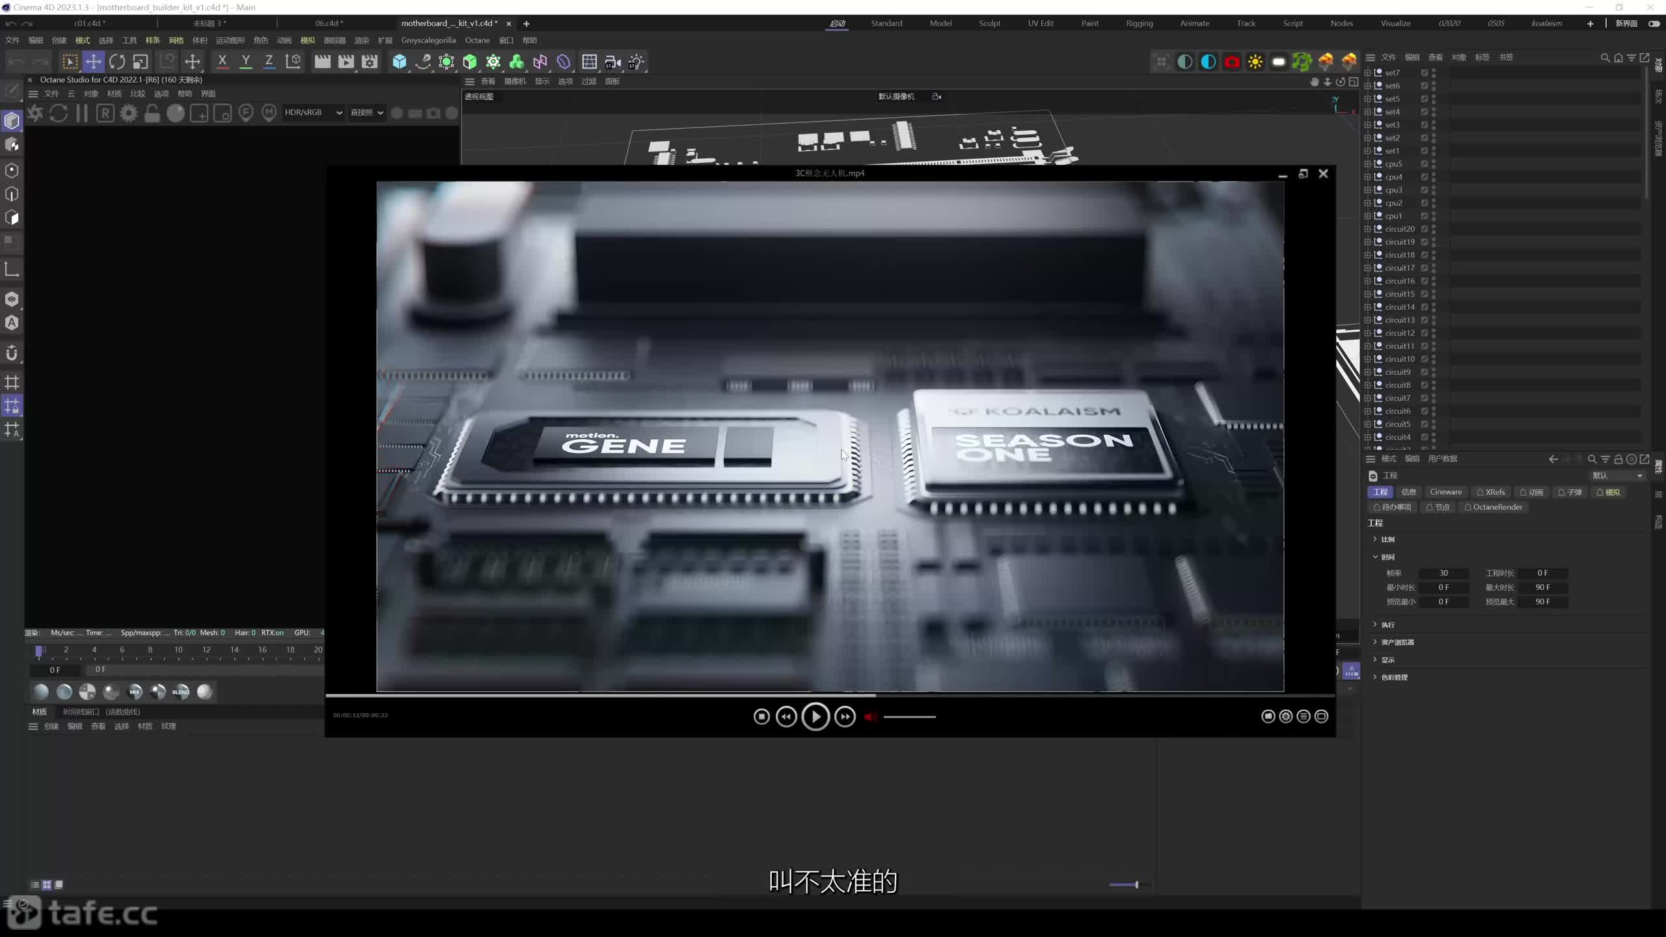Click the Octane render region R icon
The height and width of the screenshot is (937, 1666).
point(105,113)
